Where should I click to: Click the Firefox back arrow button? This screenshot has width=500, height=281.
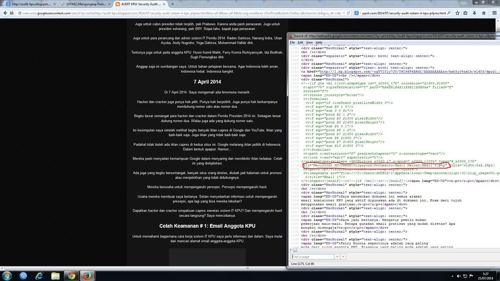(5, 13)
